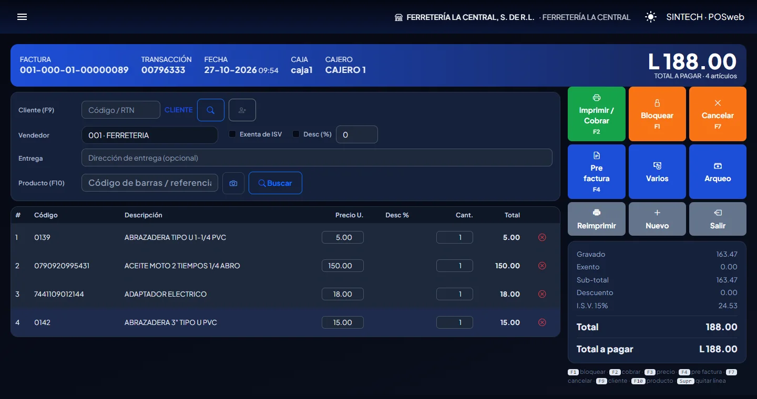Click the I.S.V. 15% summary row
This screenshot has height=399, width=757.
click(x=657, y=306)
